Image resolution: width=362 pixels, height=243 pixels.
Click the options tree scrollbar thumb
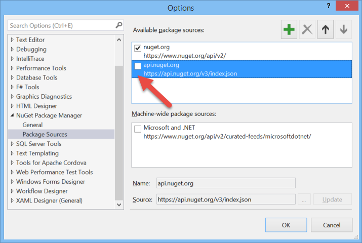[119, 133]
